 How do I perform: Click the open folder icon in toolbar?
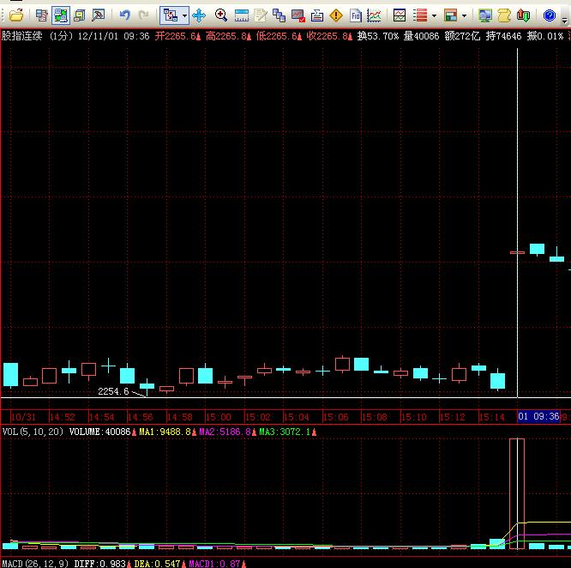(x=15, y=15)
